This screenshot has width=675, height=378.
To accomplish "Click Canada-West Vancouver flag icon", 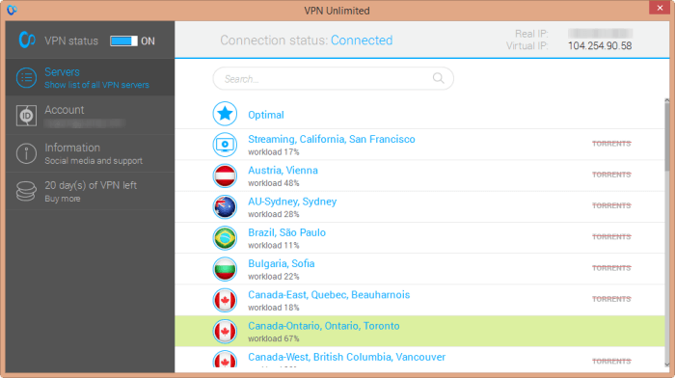I will tap(225, 360).
